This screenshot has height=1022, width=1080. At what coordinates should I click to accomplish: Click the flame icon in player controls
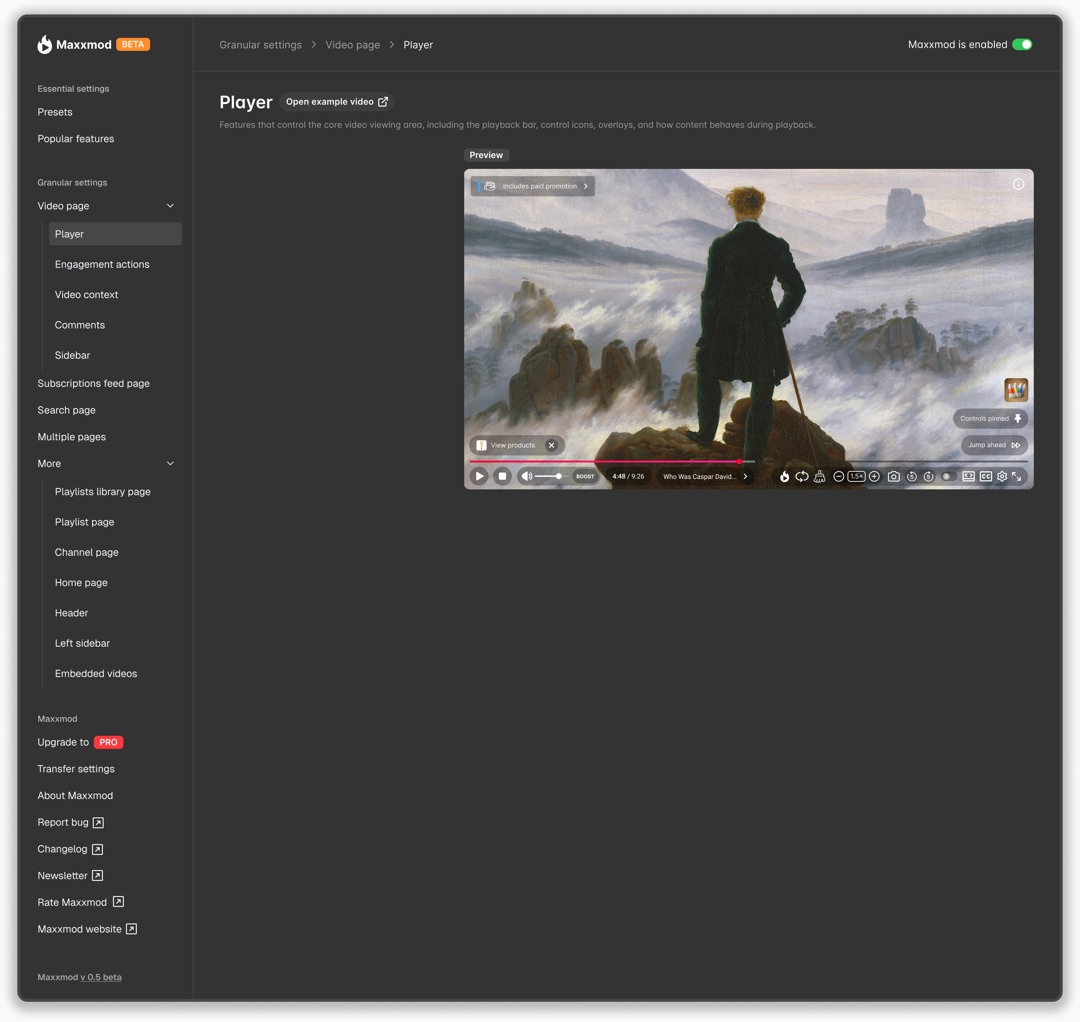click(785, 476)
